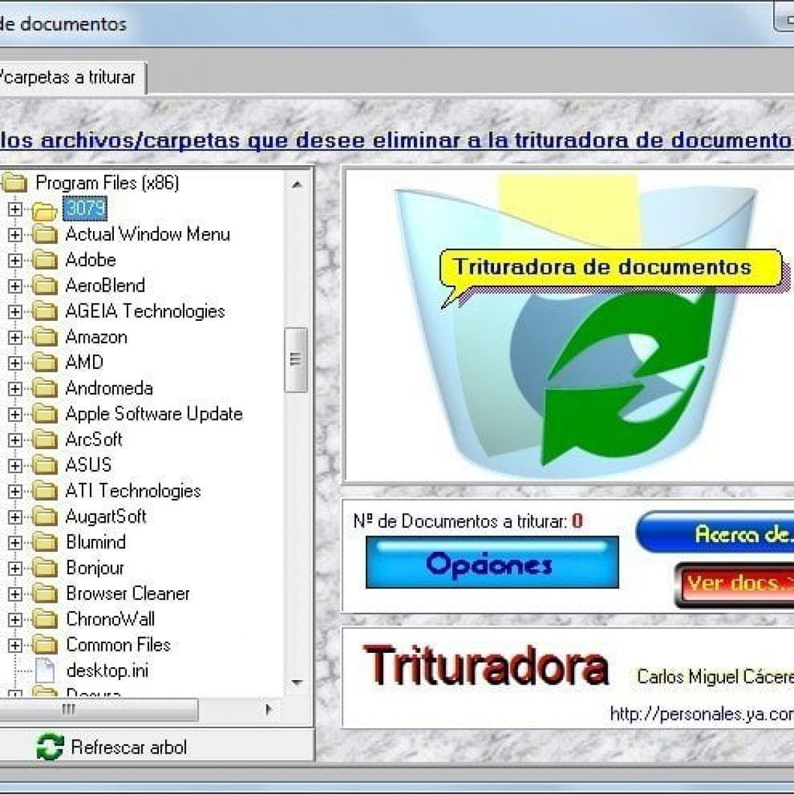Select the Apple Software Update entry

[154, 414]
